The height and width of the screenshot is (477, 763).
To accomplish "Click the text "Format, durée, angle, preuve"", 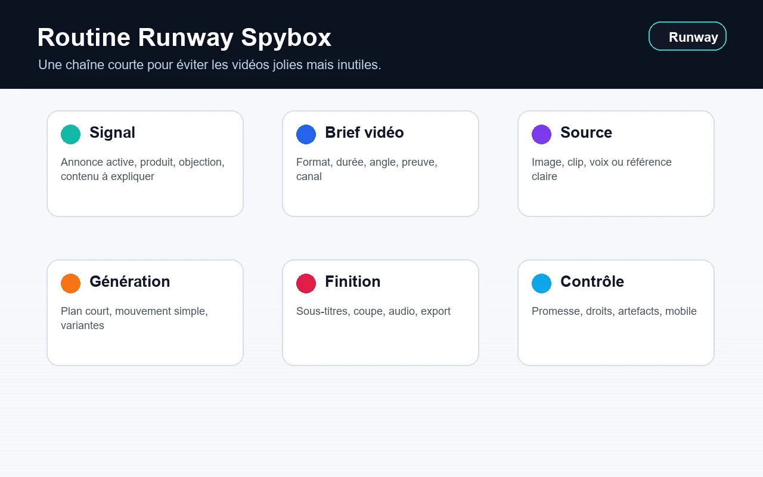I will (x=367, y=162).
